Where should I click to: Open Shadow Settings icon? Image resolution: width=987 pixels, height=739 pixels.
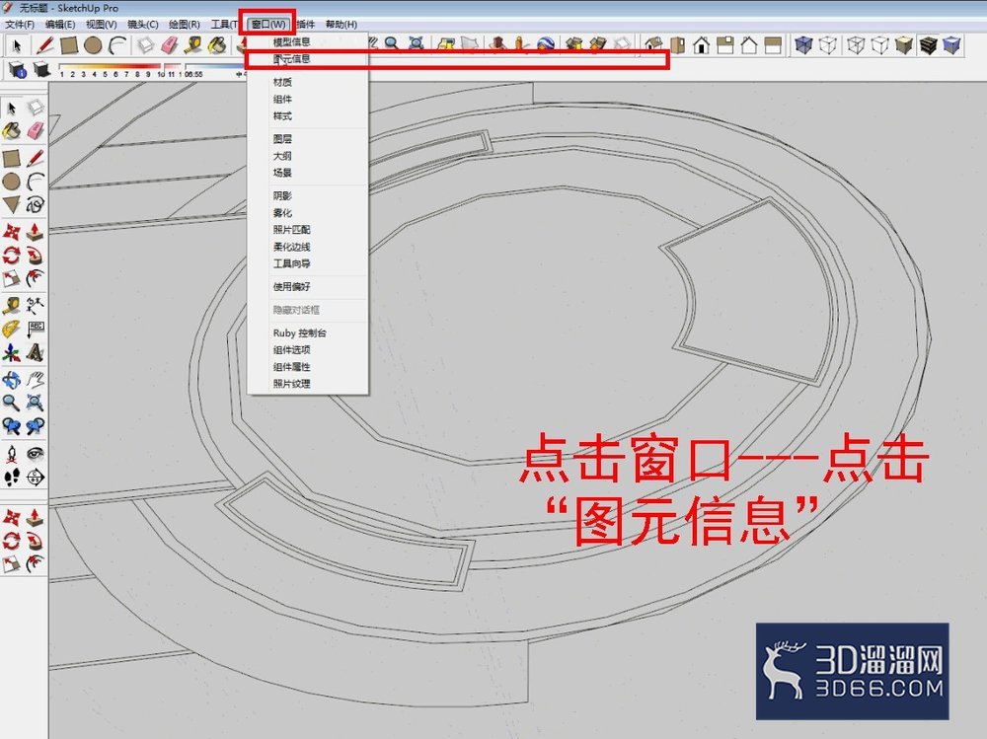point(17,69)
